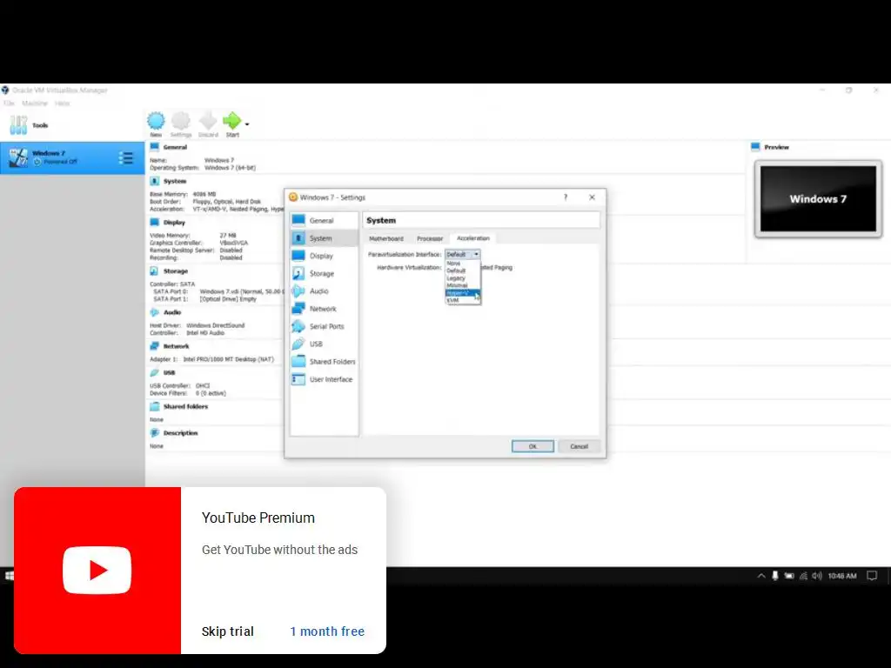The image size is (891, 668).
Task: Click the battery icon in the system tray
Action: point(789,576)
